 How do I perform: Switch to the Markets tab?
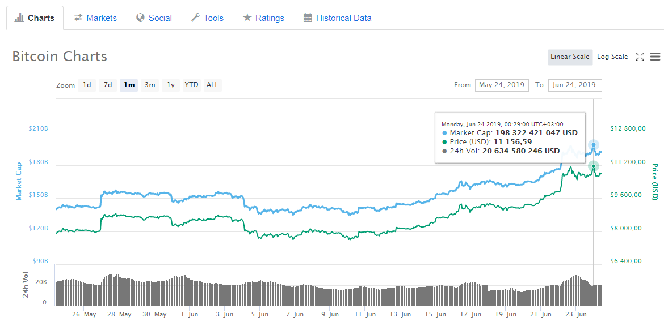coord(95,18)
